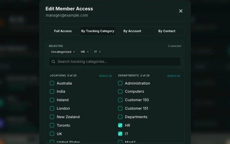Tick the Computers department checkbox

(120, 91)
